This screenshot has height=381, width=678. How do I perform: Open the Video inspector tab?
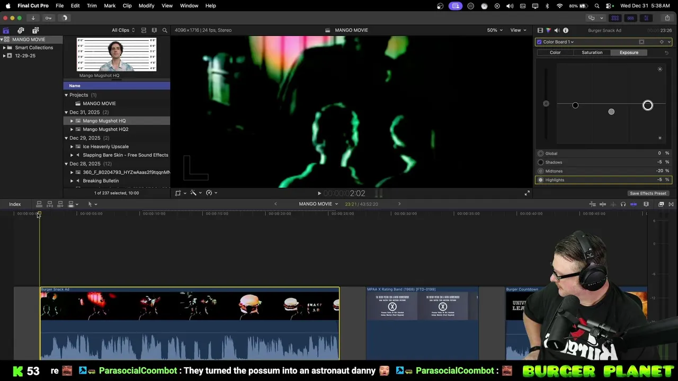tap(540, 30)
